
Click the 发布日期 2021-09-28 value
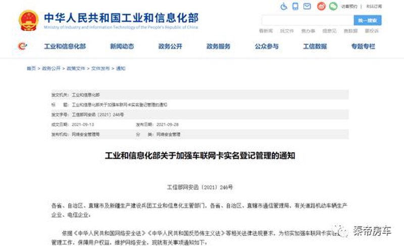point(168,125)
